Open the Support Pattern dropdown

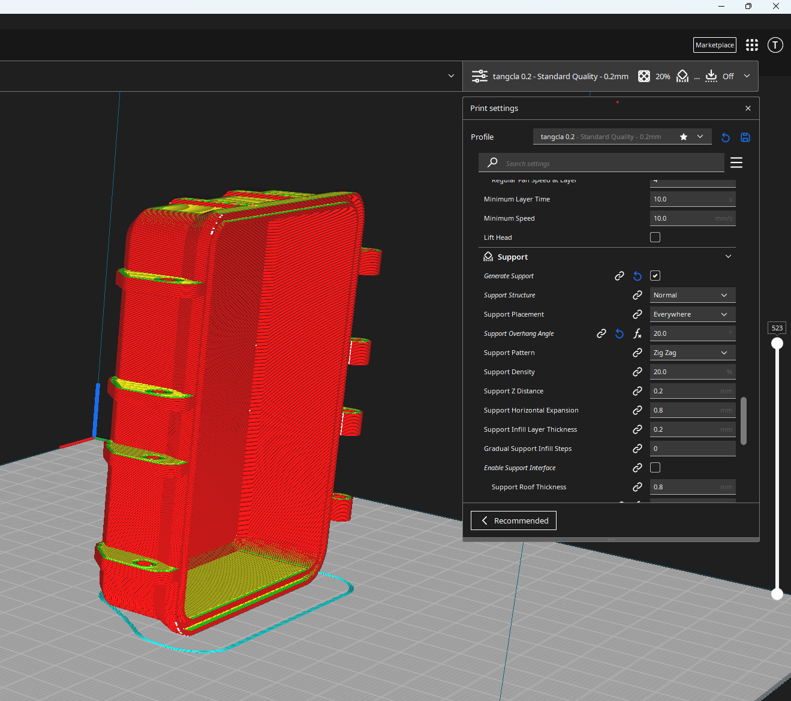[x=693, y=353]
